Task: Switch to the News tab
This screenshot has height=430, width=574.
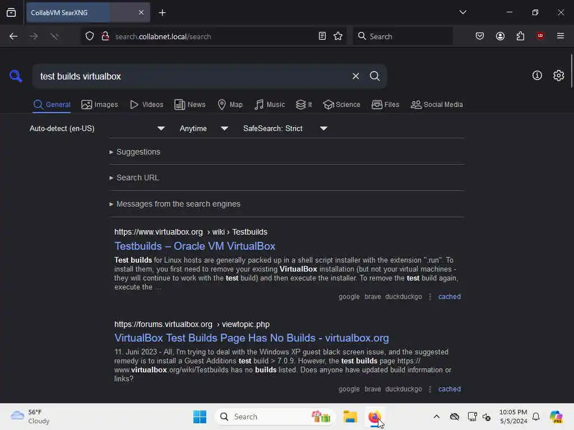Action: pos(189,105)
